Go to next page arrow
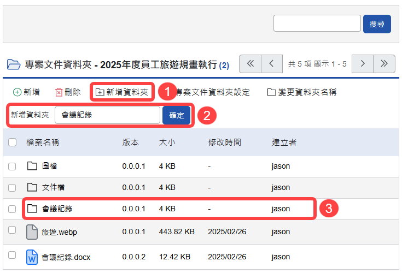This screenshot has width=402, height=273. [363, 64]
